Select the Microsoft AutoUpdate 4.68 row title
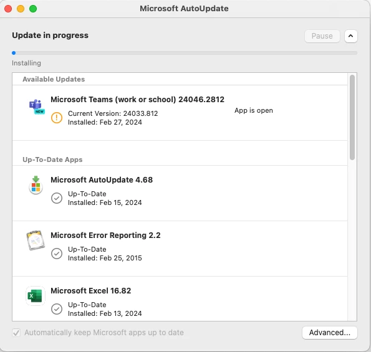 coord(102,180)
